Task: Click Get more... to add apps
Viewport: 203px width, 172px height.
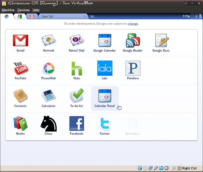Action: 133,127
